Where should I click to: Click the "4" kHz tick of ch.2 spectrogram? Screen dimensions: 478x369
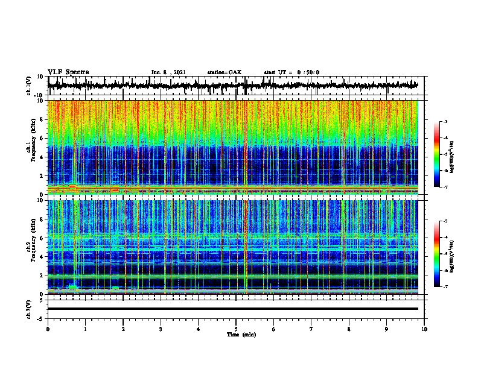click(x=42, y=257)
